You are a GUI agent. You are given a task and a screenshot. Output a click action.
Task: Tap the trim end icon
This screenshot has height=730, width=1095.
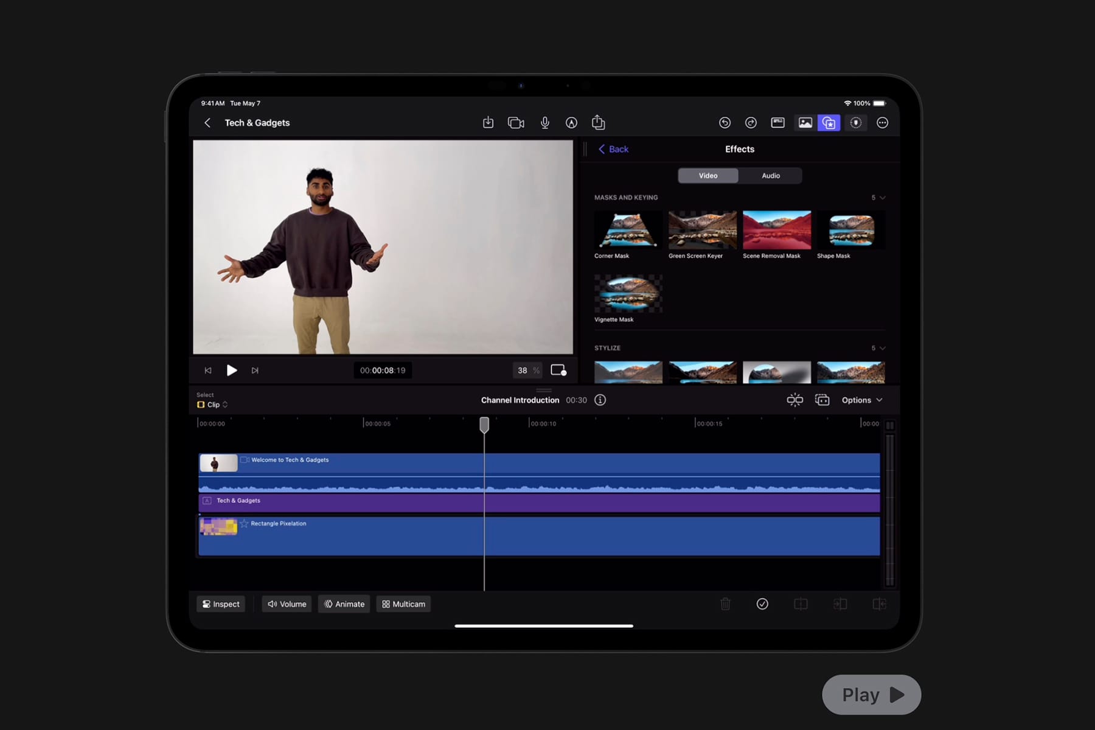tap(879, 604)
